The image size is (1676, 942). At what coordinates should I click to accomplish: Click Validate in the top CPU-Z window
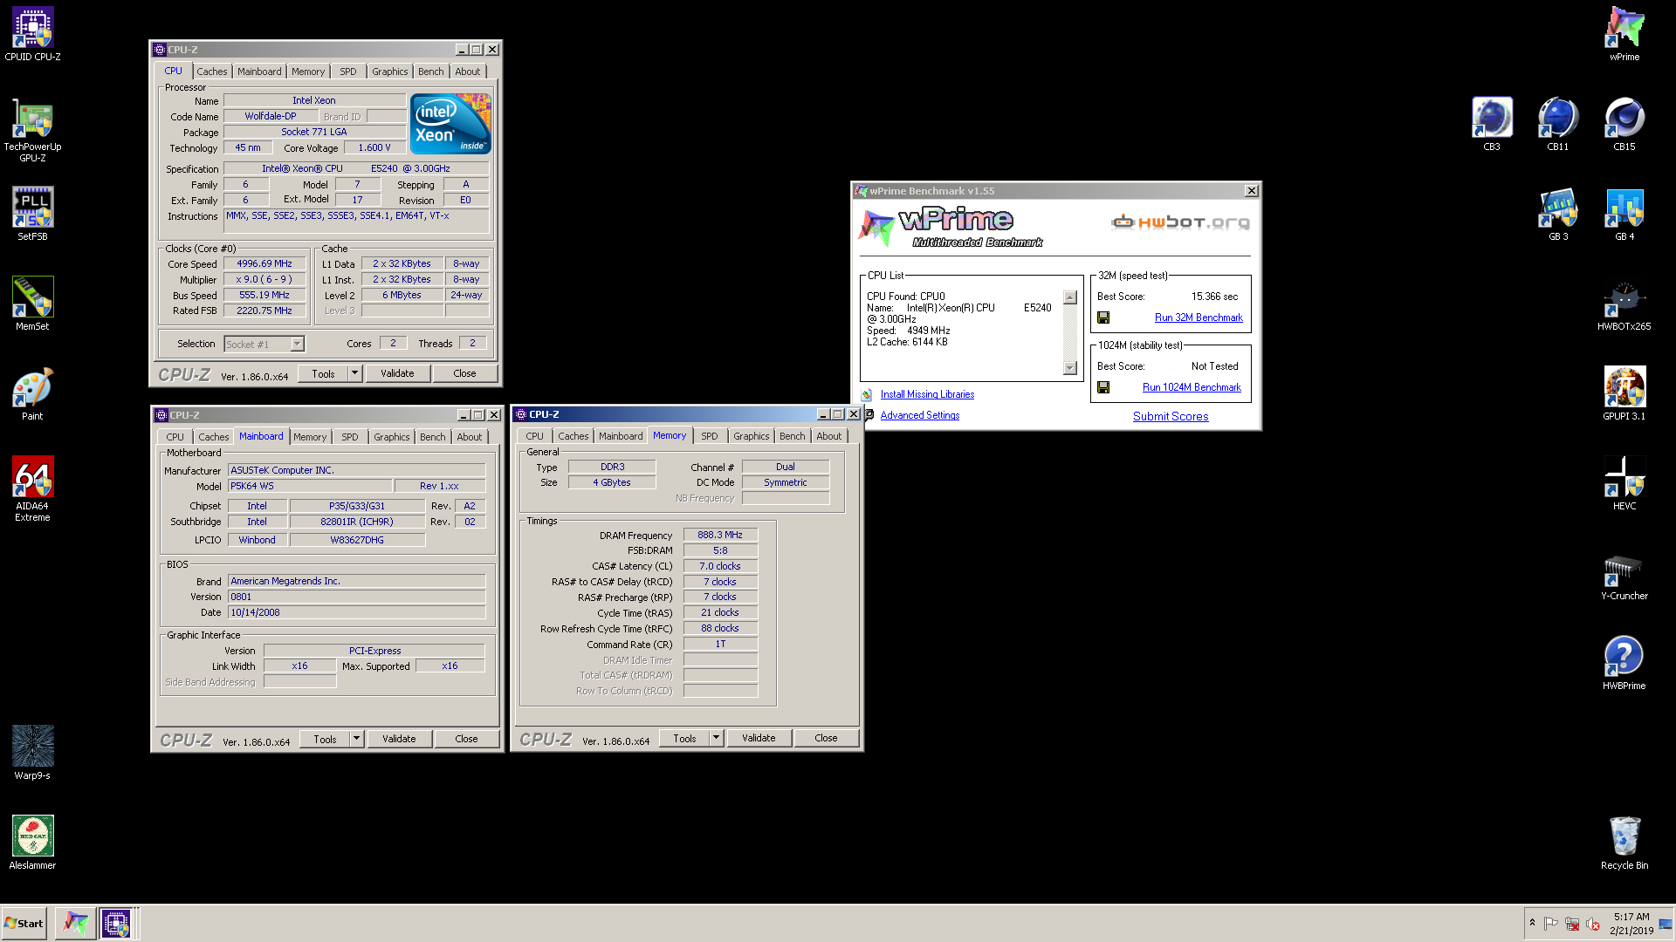point(397,373)
